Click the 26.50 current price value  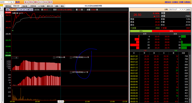click(137, 15)
